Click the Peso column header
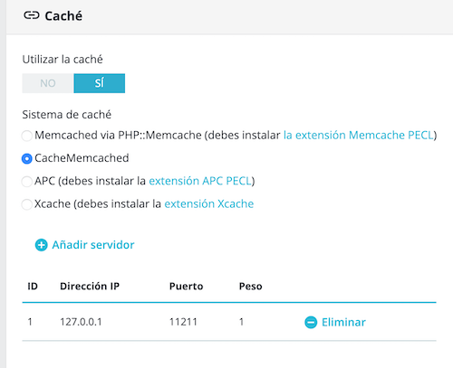453x368 pixels. 251,286
